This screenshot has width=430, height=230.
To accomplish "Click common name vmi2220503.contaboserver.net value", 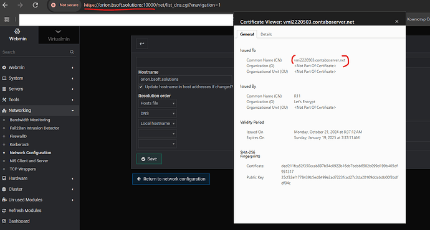I will click(320, 60).
